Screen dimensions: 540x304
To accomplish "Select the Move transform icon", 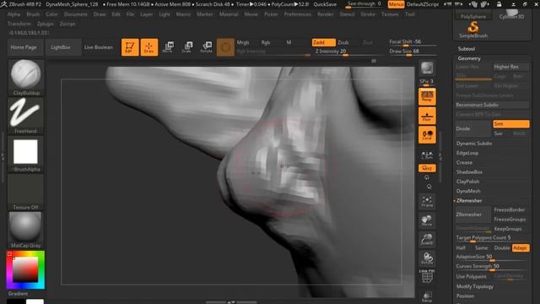I will pos(168,47).
